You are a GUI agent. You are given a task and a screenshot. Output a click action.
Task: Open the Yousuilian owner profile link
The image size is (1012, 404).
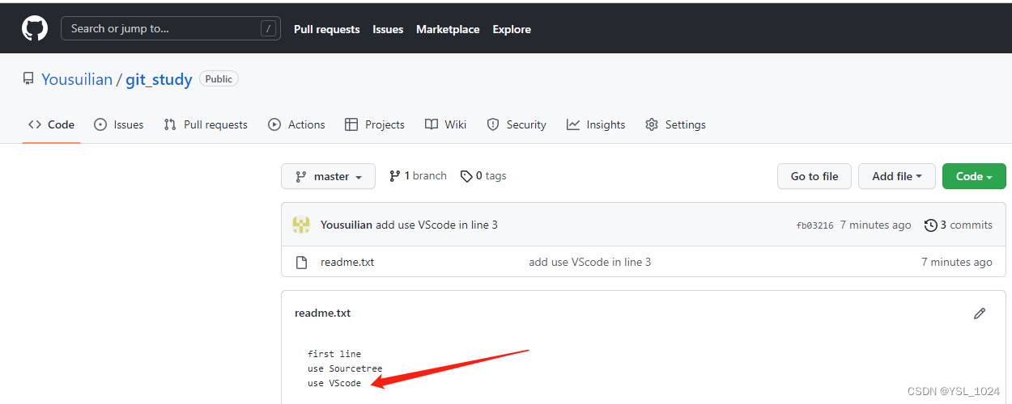pyautogui.click(x=77, y=79)
